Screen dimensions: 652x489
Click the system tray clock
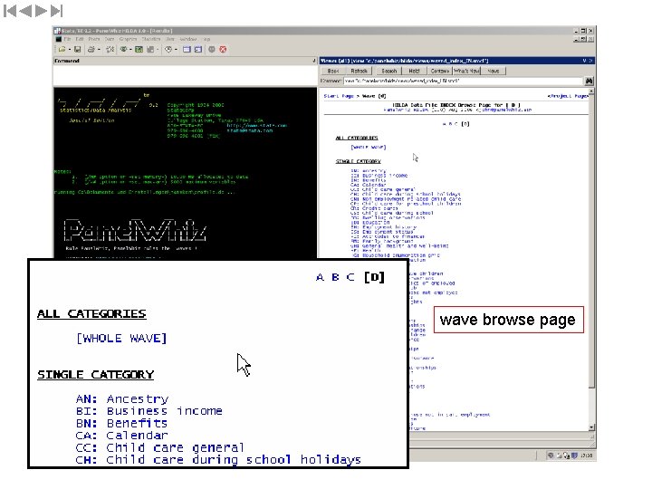586,455
